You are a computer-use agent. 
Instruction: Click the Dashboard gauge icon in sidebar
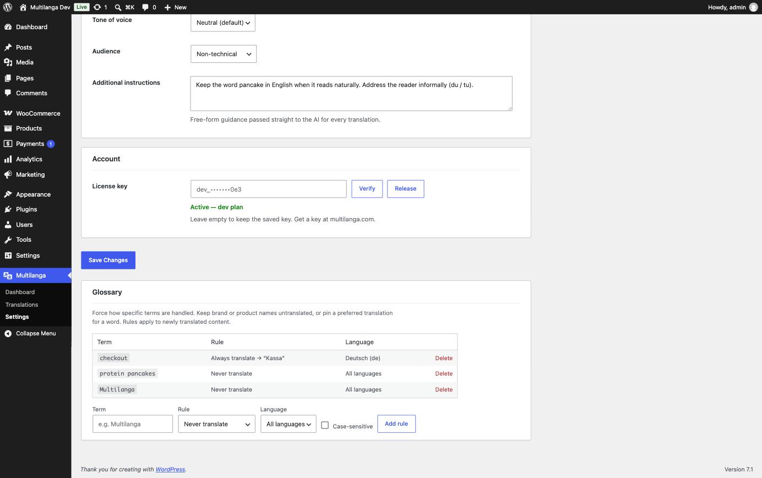[8, 27]
